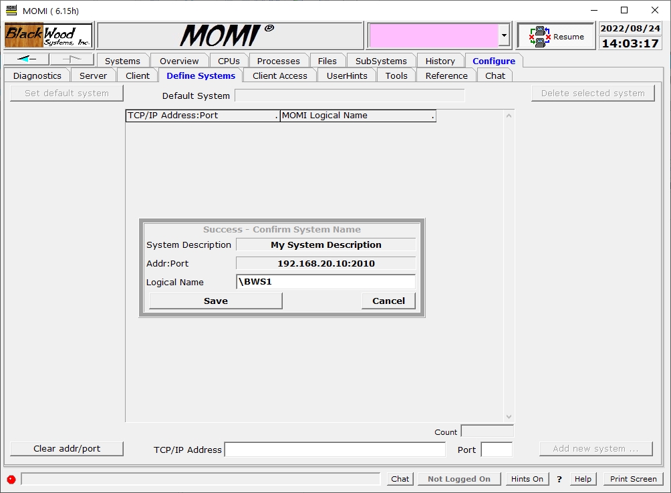Image resolution: width=671 pixels, height=493 pixels.
Task: Open the Systems tab
Action: pos(122,61)
